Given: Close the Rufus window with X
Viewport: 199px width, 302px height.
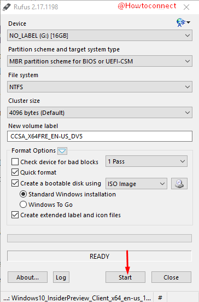Looking at the screenshot, I should click(x=186, y=7).
